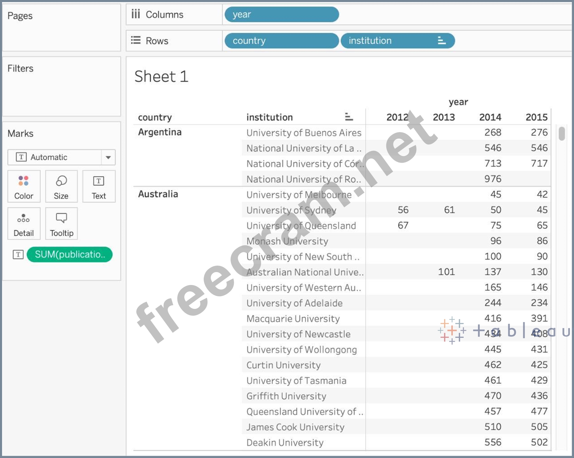Click the vertical scrollbar thumb of the table

point(562,133)
